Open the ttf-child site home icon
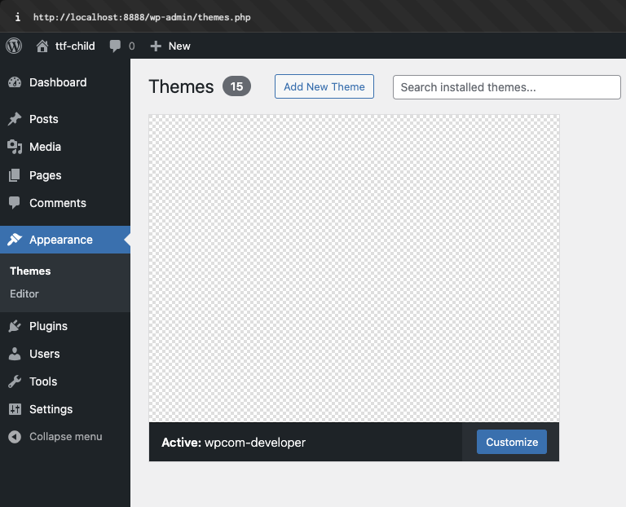The width and height of the screenshot is (626, 507). click(x=42, y=46)
